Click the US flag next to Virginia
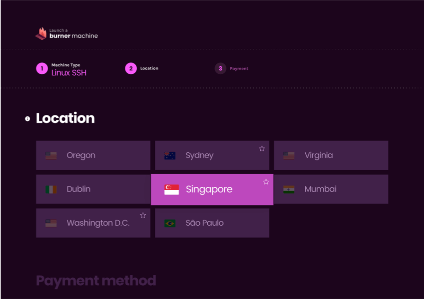This screenshot has width=424, height=299. point(289,156)
